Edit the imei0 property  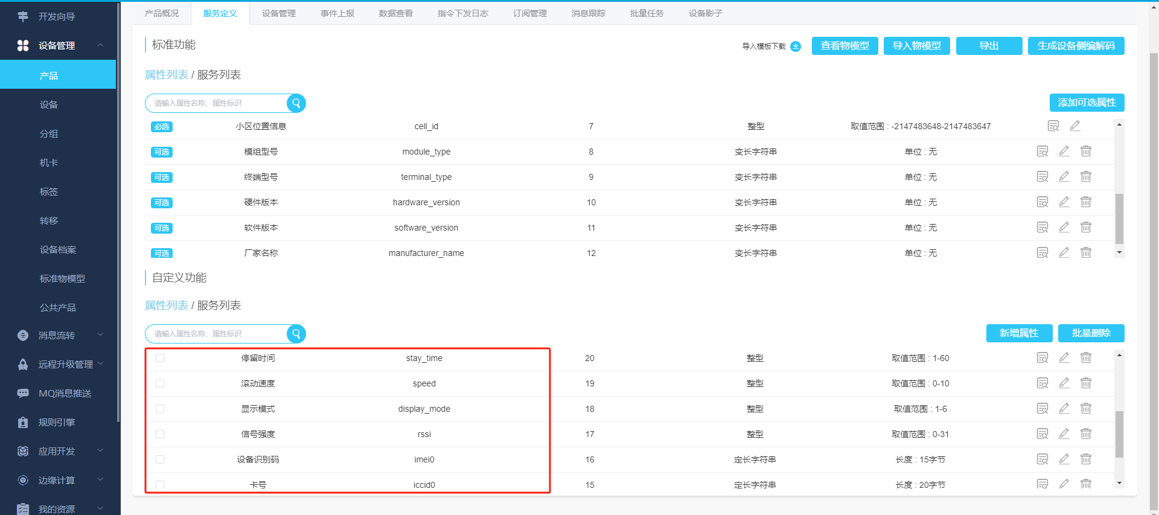[x=1064, y=459]
